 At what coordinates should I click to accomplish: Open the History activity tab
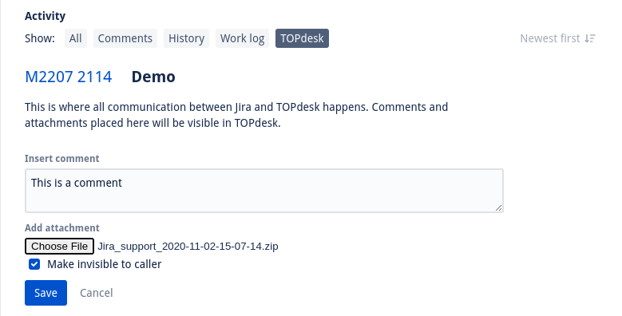[187, 38]
